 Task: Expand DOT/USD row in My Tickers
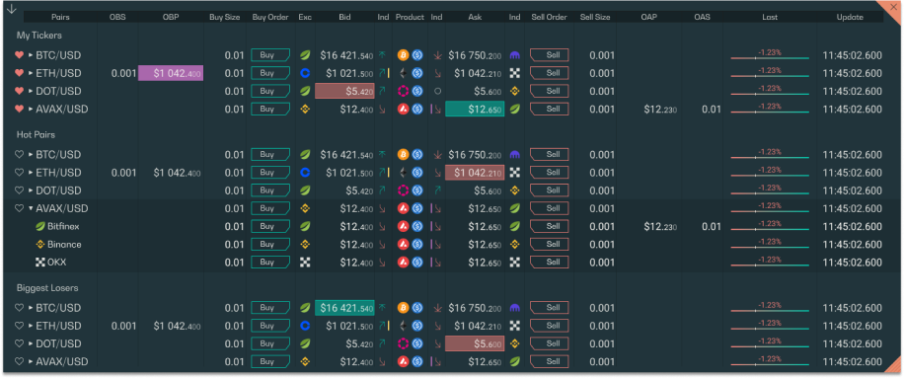click(x=32, y=92)
